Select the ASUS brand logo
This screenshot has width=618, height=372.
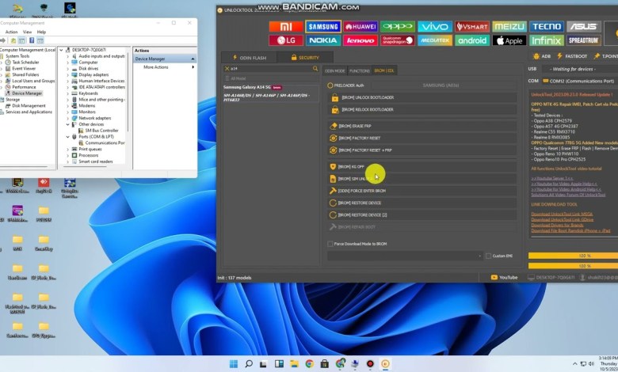[584, 26]
